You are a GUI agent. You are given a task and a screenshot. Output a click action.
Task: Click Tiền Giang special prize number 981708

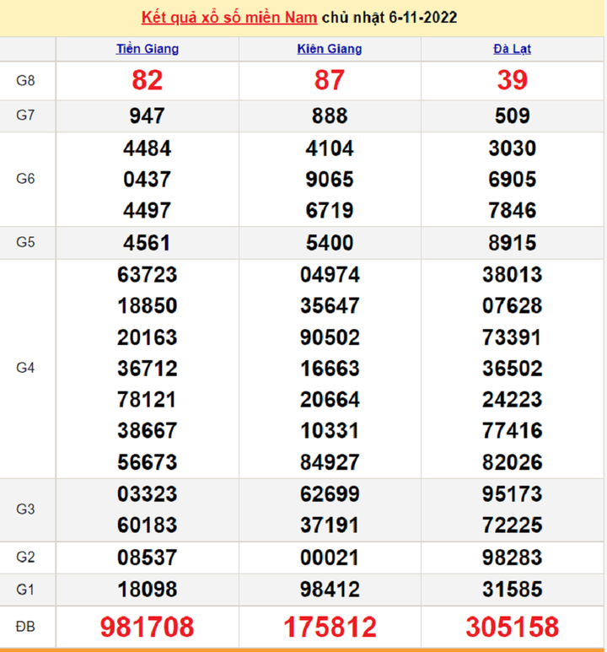(x=148, y=627)
